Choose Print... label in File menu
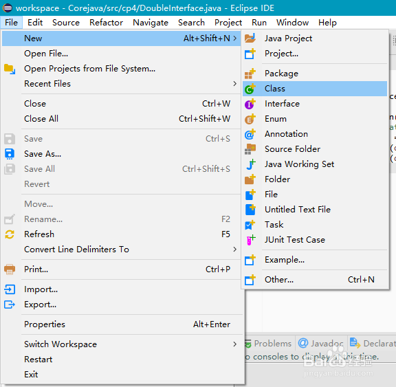 click(36, 269)
